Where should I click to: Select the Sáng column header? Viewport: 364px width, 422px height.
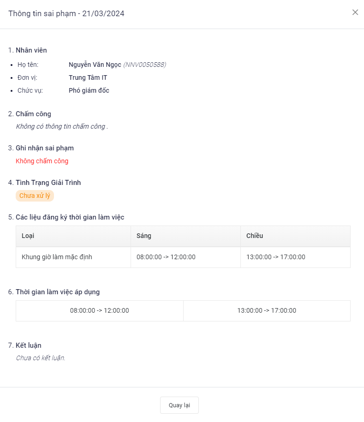pos(144,236)
